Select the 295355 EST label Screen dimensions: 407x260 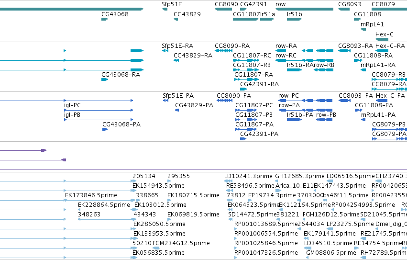[178, 176]
